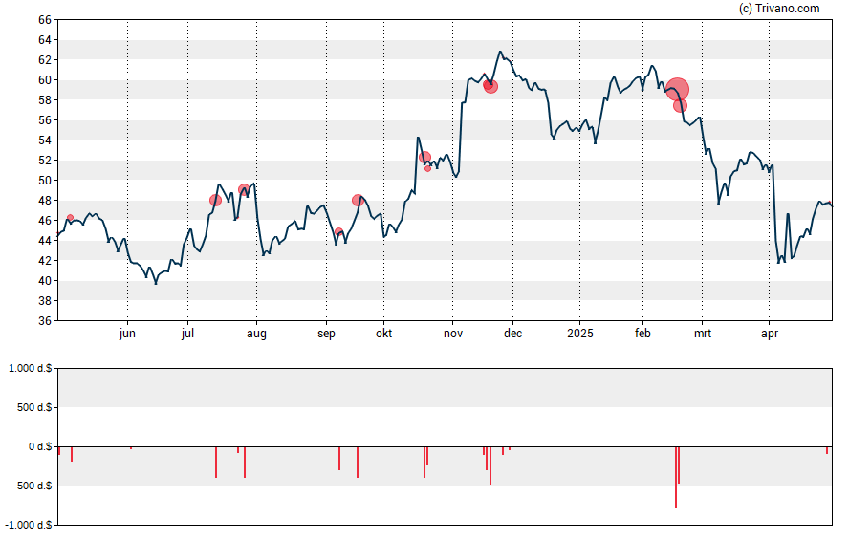Click the red bubble just below the largest February bubble
This screenshot has height=540, width=849.
click(x=680, y=105)
